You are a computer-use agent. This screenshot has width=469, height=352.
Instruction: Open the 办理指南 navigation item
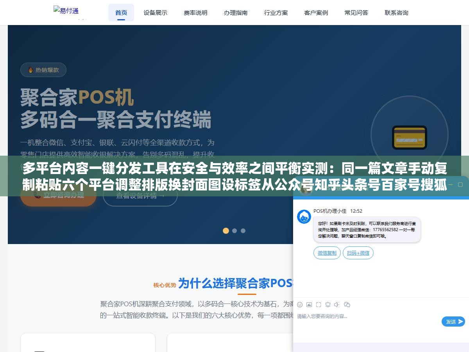click(236, 13)
